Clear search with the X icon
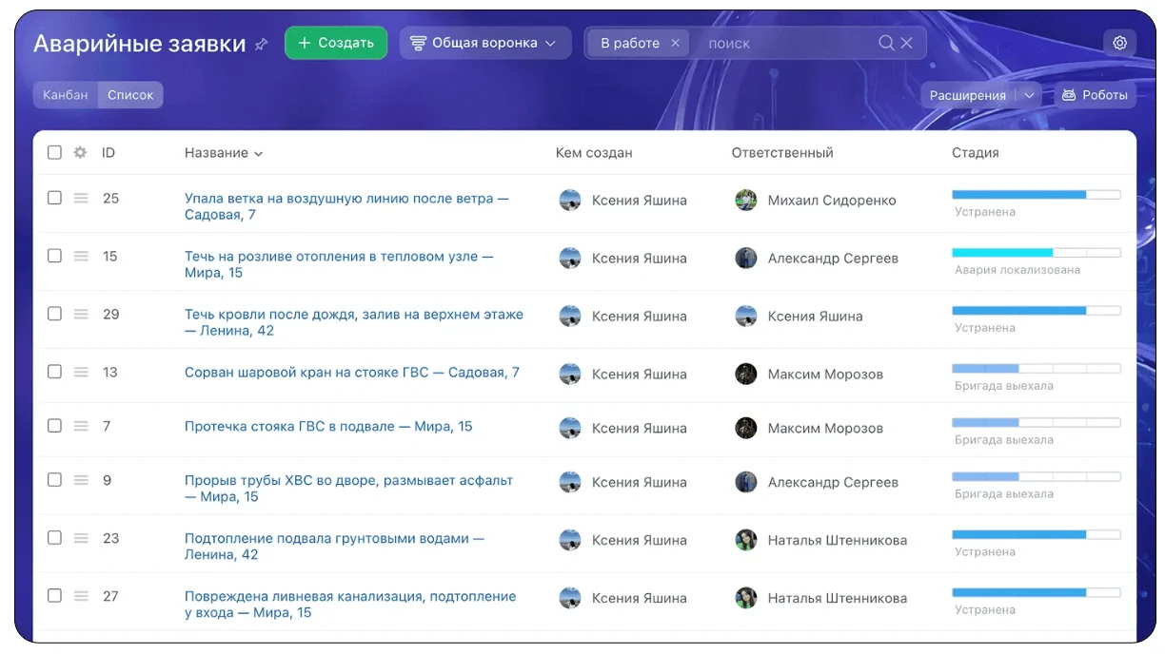This screenshot has height=654, width=1165. click(907, 43)
